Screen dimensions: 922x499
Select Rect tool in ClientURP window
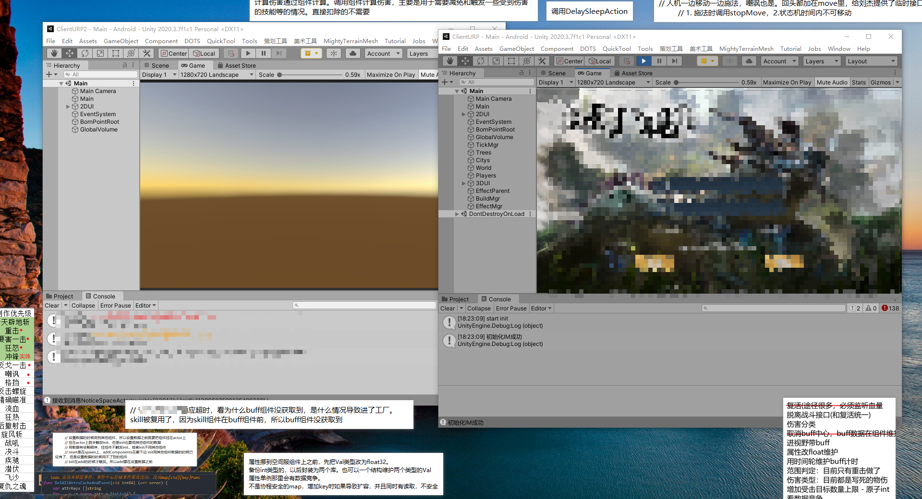pyautogui.click(x=511, y=61)
